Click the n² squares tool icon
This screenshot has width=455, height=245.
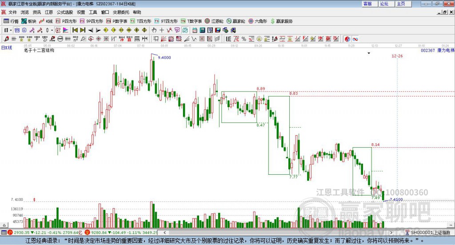(76, 39)
